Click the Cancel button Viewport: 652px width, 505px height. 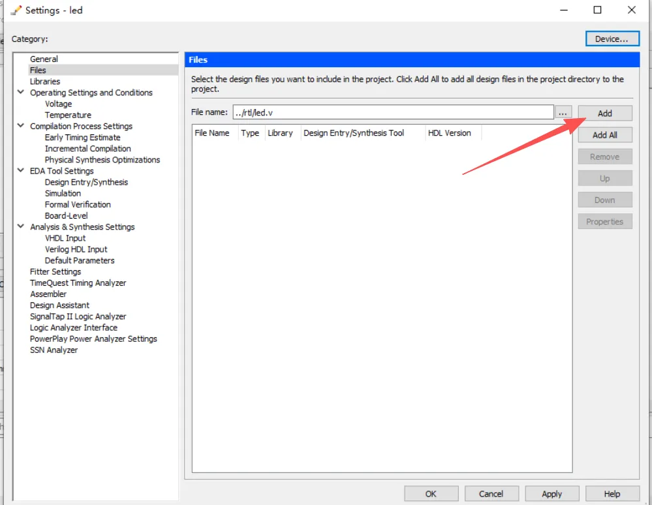(x=491, y=493)
